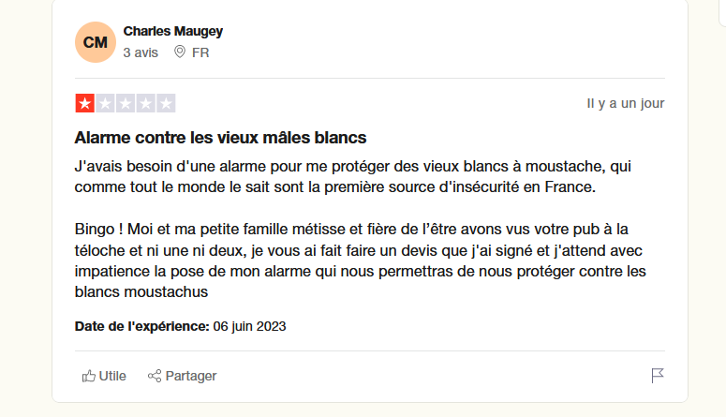Open the CM orange avatar circle
The width and height of the screenshot is (726, 417).
click(96, 42)
